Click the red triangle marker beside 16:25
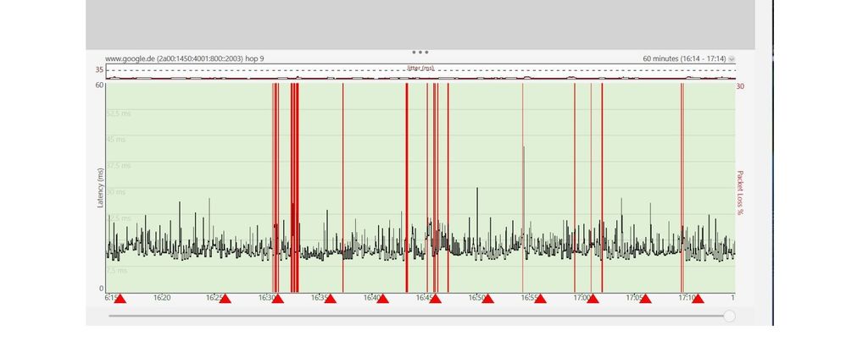This screenshot has height=347, width=846. click(225, 299)
